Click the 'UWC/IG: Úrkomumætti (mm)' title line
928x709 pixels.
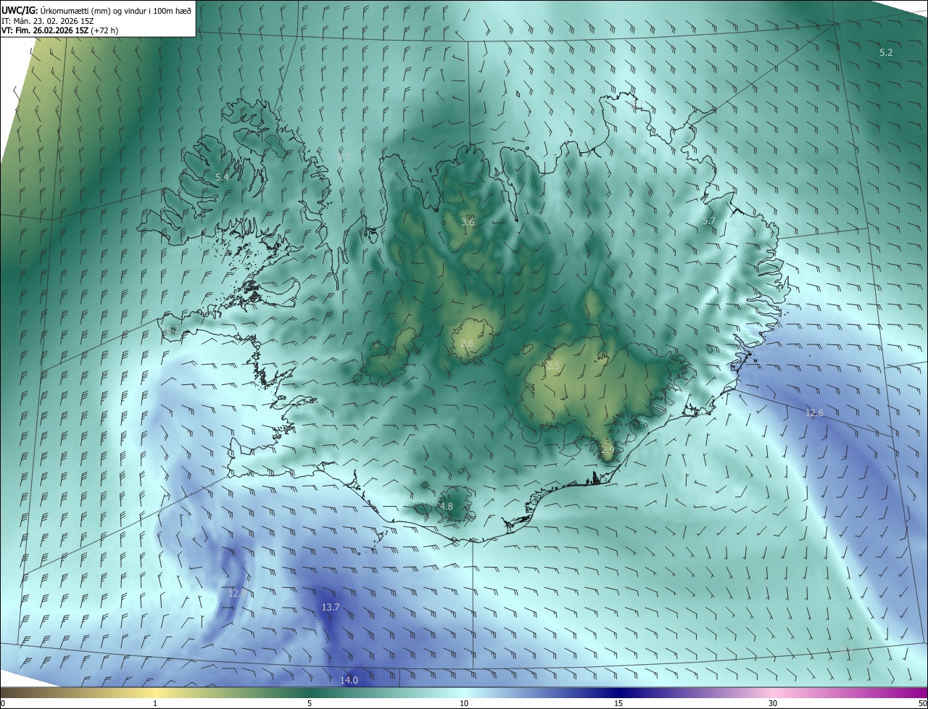96,10
